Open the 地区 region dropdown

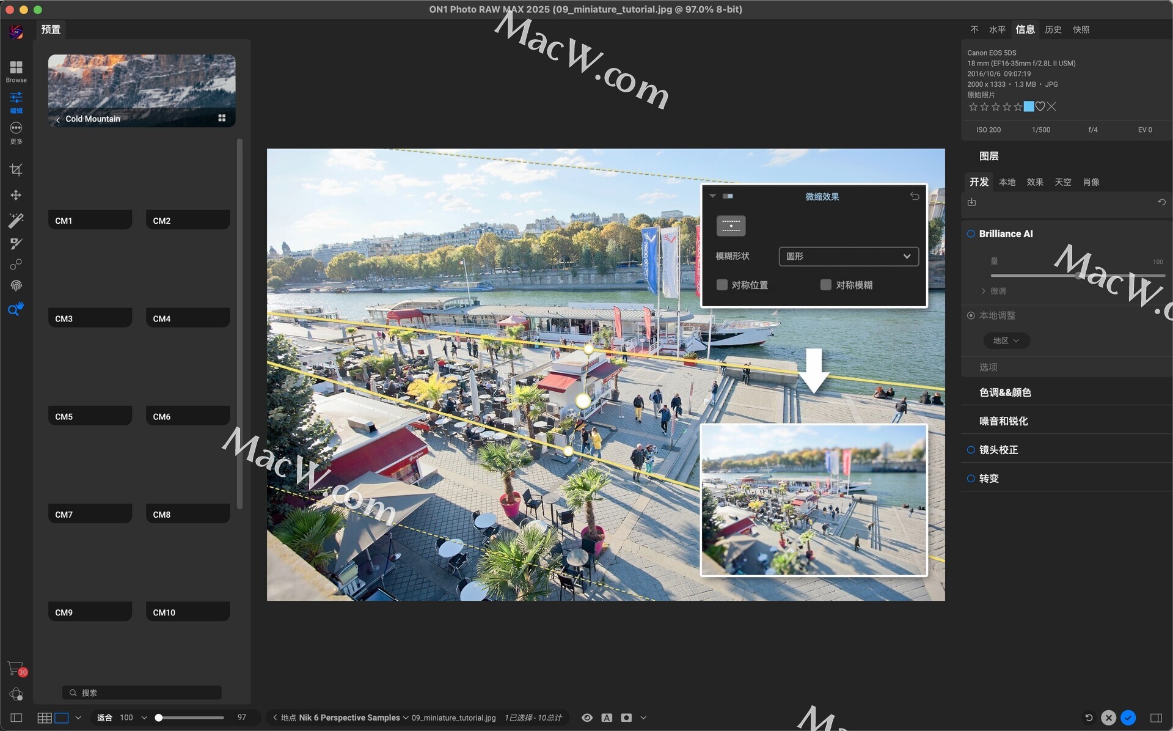(x=1006, y=340)
